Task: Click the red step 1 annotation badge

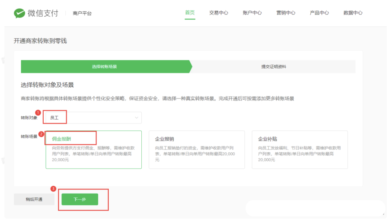Action: coord(38,113)
